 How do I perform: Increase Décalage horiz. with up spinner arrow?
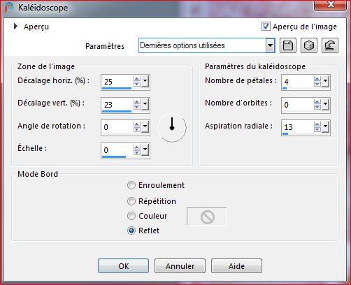[x=137, y=79]
